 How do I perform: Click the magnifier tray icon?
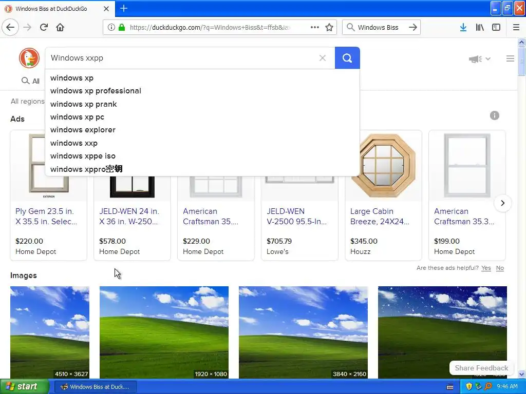488,387
